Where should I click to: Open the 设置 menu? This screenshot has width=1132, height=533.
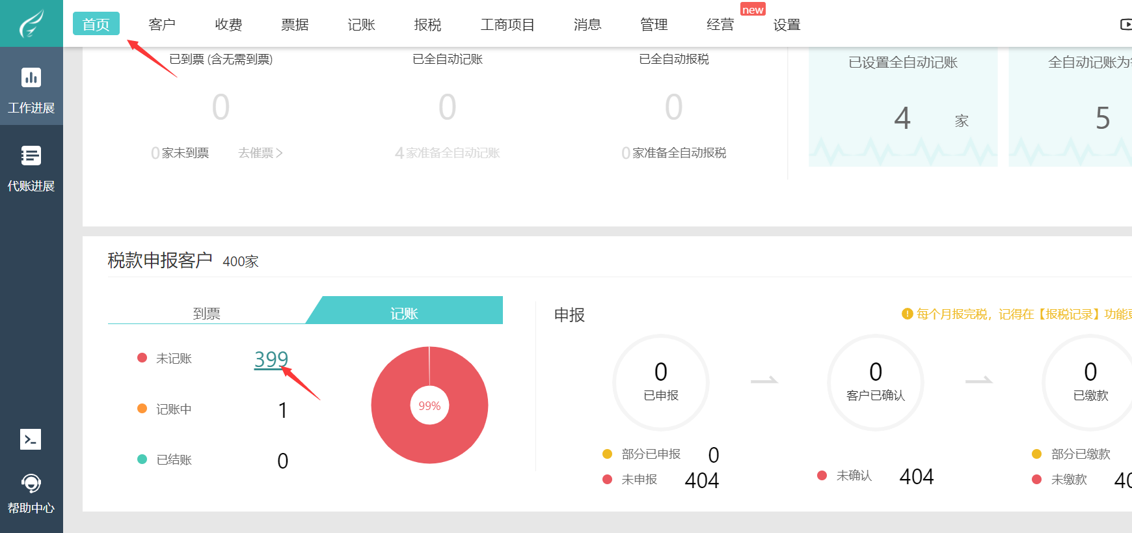(x=787, y=25)
